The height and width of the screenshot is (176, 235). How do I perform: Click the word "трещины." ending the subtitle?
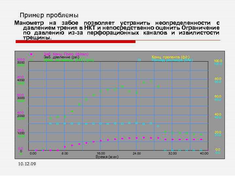[37, 37]
